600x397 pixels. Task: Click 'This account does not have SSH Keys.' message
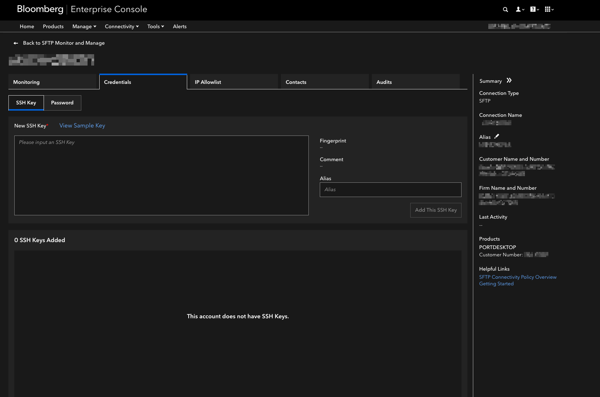pos(238,316)
